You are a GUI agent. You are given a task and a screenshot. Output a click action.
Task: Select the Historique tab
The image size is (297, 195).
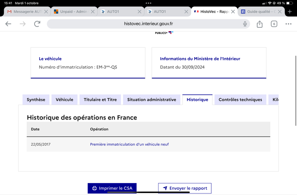pyautogui.click(x=198, y=100)
